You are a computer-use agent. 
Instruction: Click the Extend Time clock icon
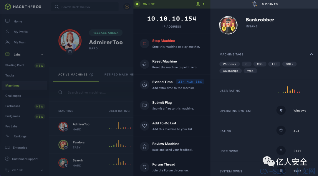(145, 85)
